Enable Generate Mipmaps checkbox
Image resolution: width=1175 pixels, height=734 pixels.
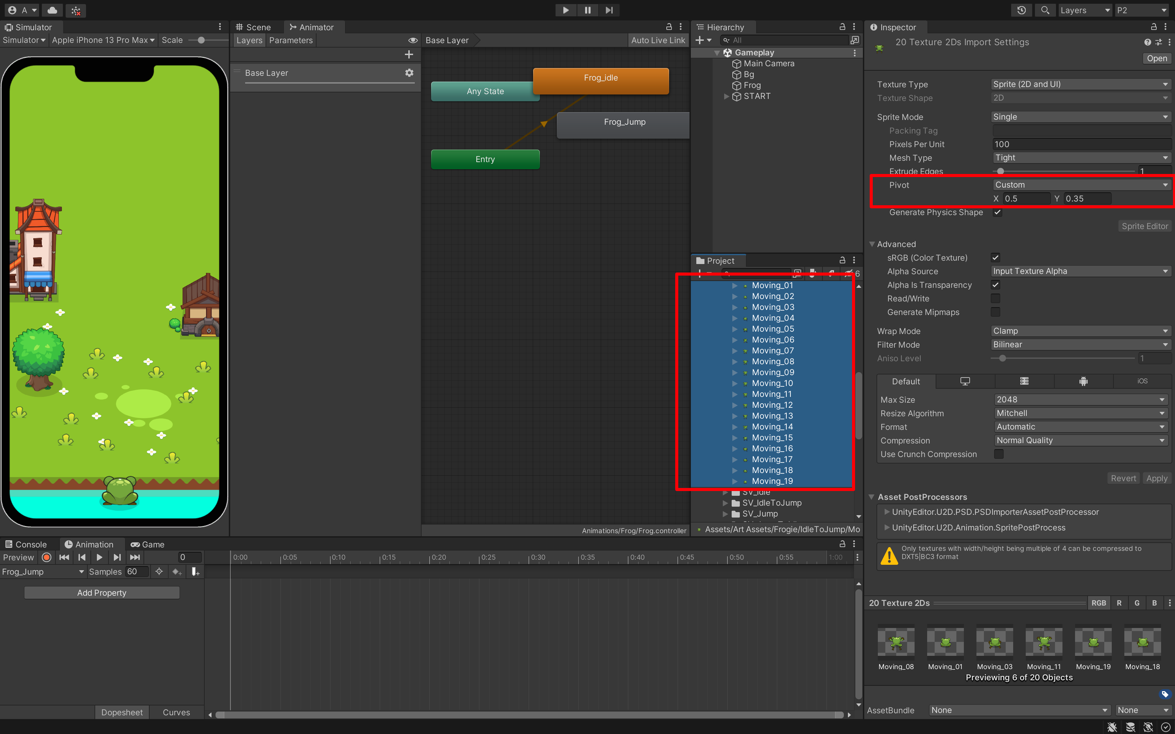point(995,312)
